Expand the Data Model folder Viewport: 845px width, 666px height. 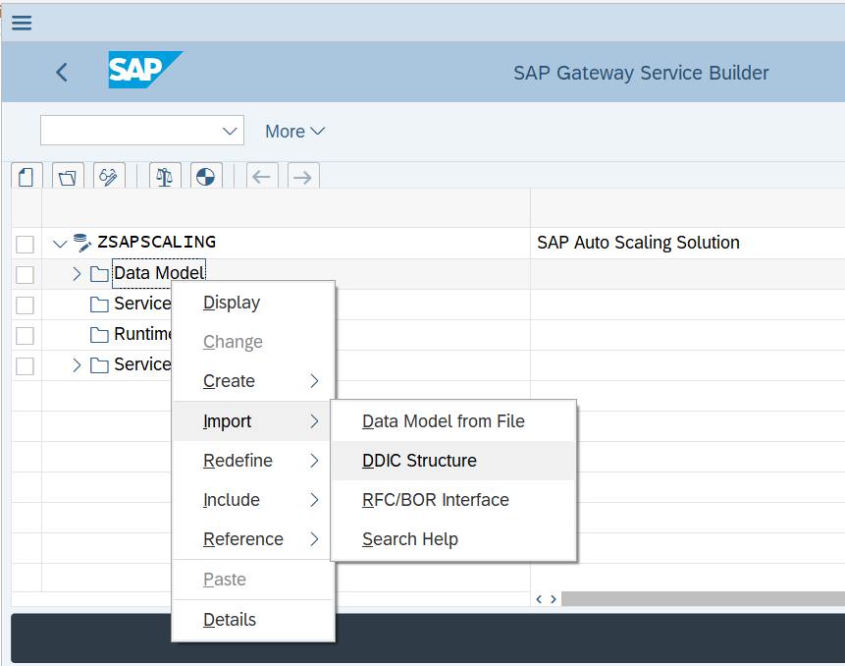click(x=77, y=274)
